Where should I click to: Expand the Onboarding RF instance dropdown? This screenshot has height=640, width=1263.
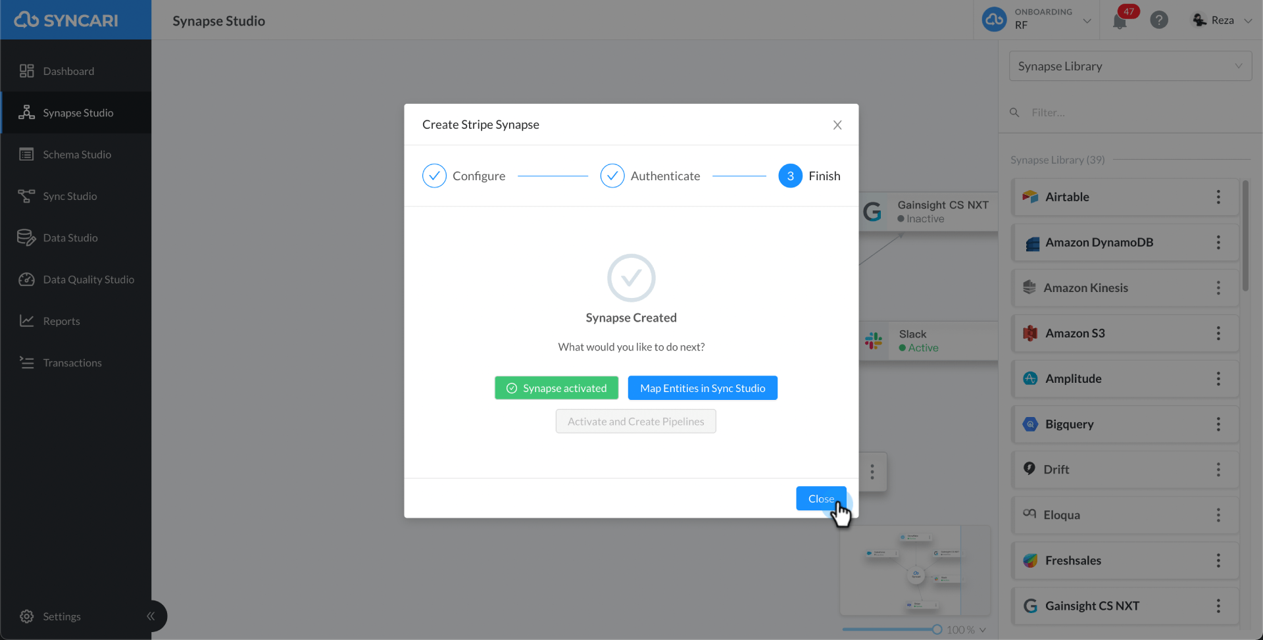[x=1087, y=20]
